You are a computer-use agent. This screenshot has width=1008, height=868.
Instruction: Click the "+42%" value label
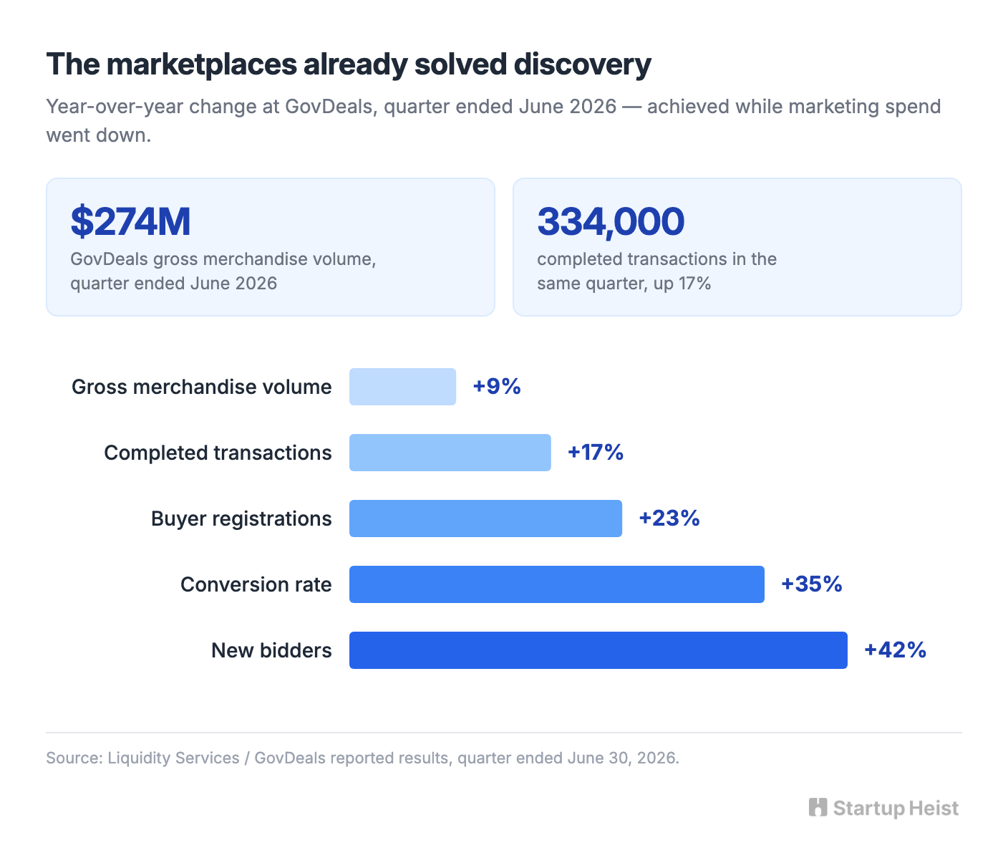click(x=896, y=650)
